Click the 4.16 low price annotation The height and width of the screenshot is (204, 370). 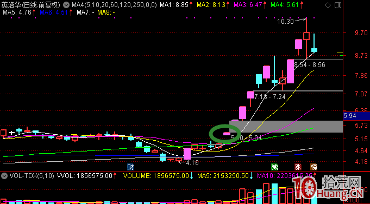192,163
